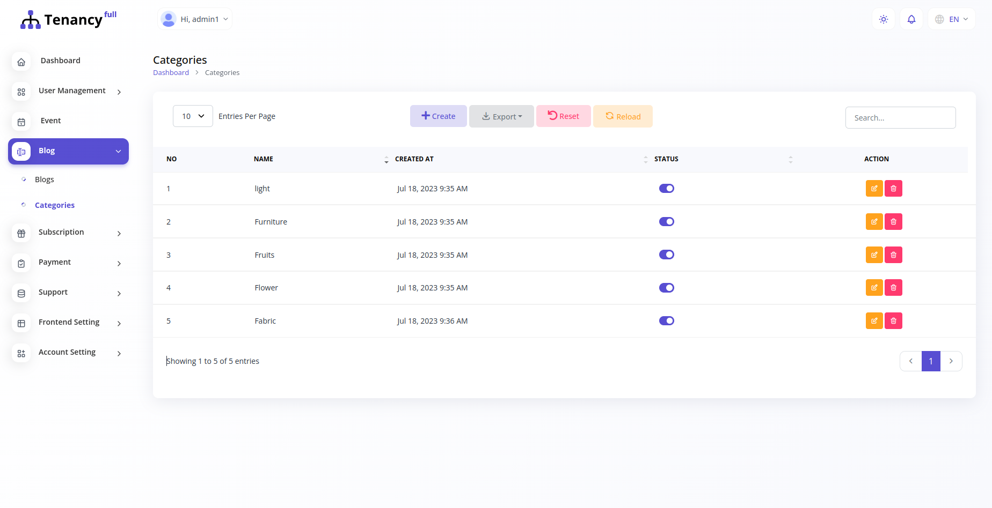Image resolution: width=992 pixels, height=508 pixels.
Task: Expand the Export dropdown menu
Action: pos(501,116)
